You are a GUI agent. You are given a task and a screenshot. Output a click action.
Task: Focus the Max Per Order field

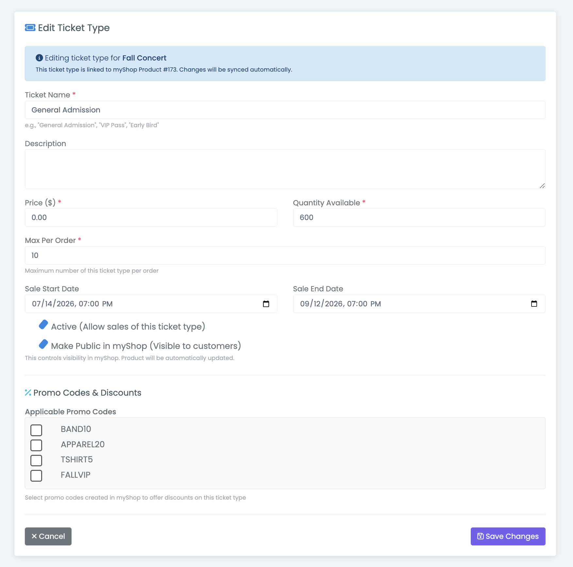(285, 255)
